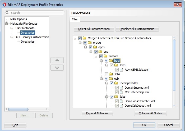Select the Files tab
This screenshot has height=131, width=185.
point(75,19)
